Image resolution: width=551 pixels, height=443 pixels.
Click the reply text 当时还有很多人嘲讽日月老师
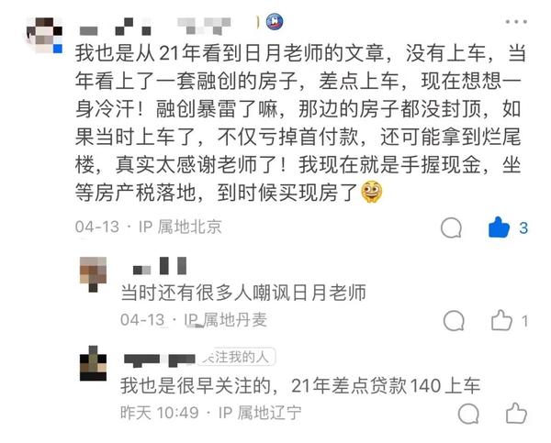pyautogui.click(x=243, y=293)
